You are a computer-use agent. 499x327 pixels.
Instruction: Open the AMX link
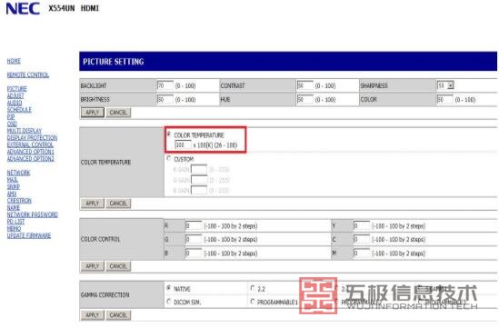point(12,193)
